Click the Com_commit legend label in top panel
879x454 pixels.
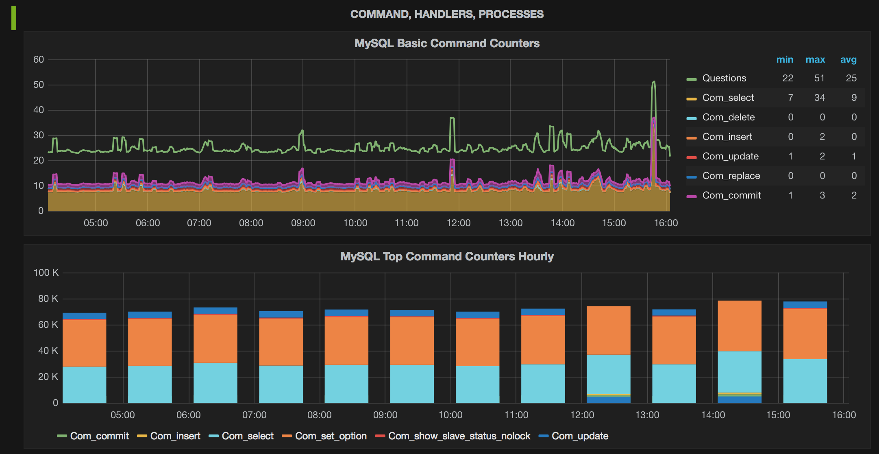tap(731, 195)
